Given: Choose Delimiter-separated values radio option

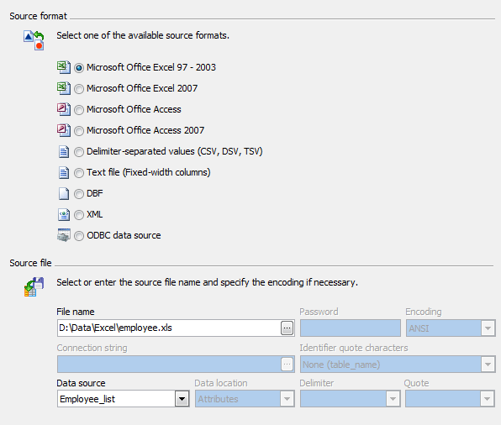Looking at the screenshot, I should click(79, 152).
